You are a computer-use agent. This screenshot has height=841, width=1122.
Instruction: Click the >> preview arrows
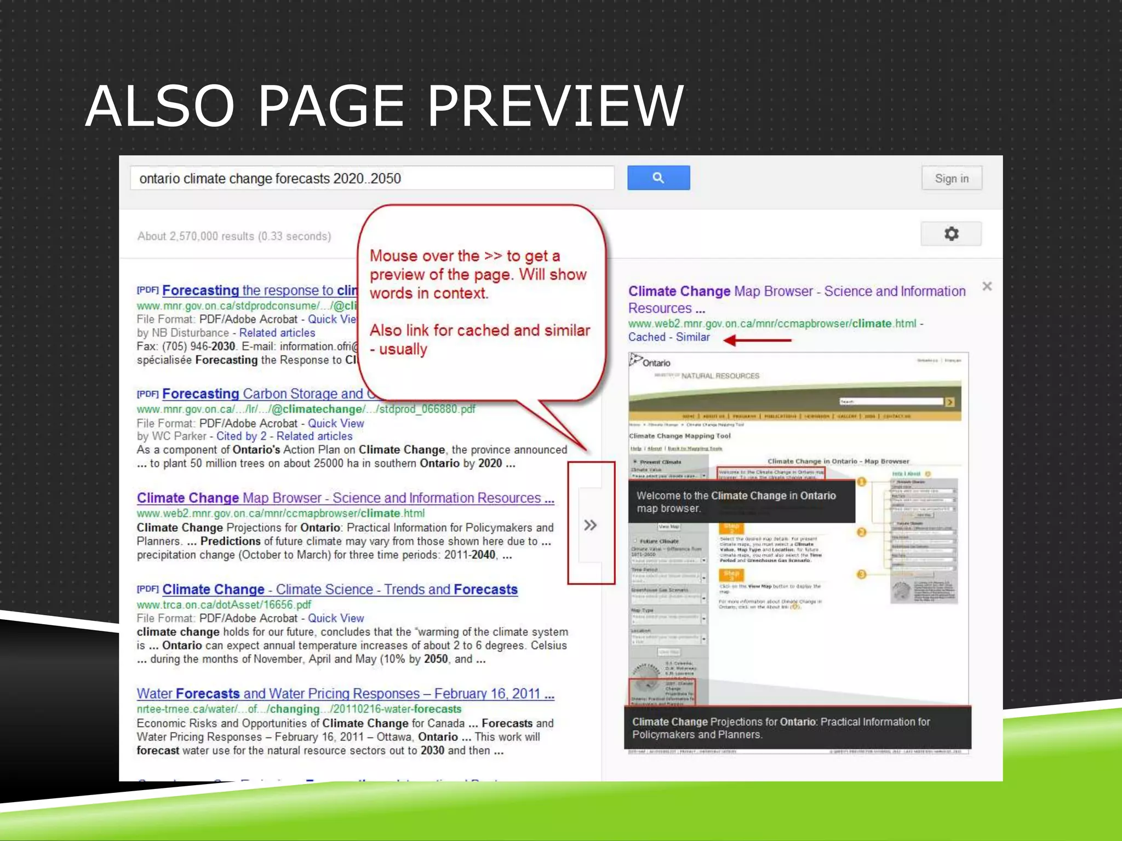pyautogui.click(x=590, y=525)
